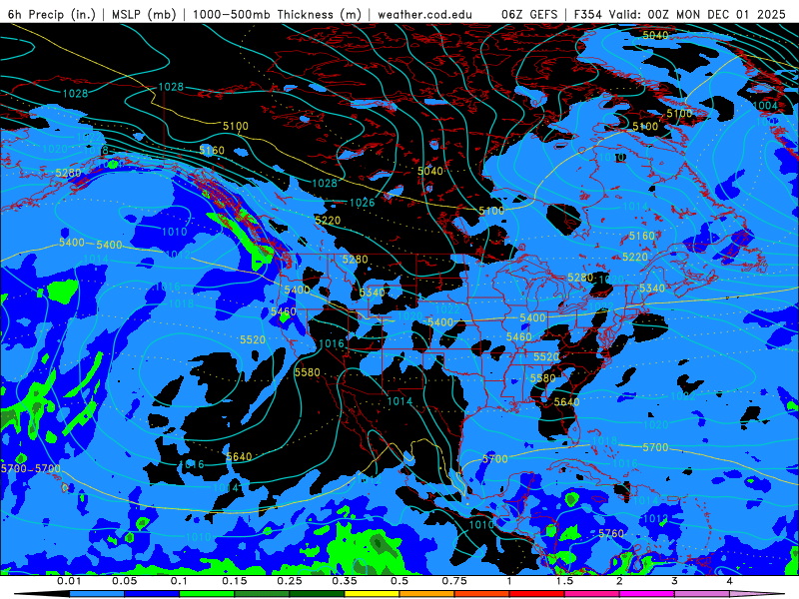Click the legend value 3
799x599 pixels.
pyautogui.click(x=674, y=581)
